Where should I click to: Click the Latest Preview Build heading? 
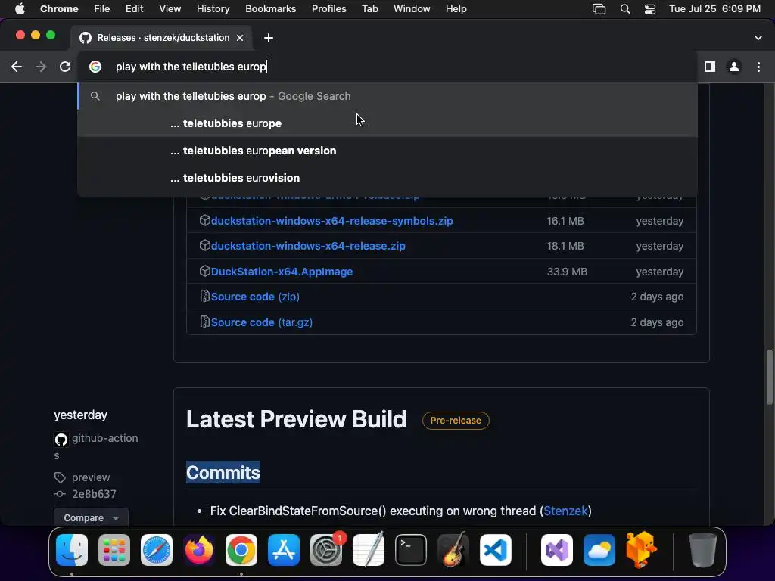pyautogui.click(x=296, y=419)
